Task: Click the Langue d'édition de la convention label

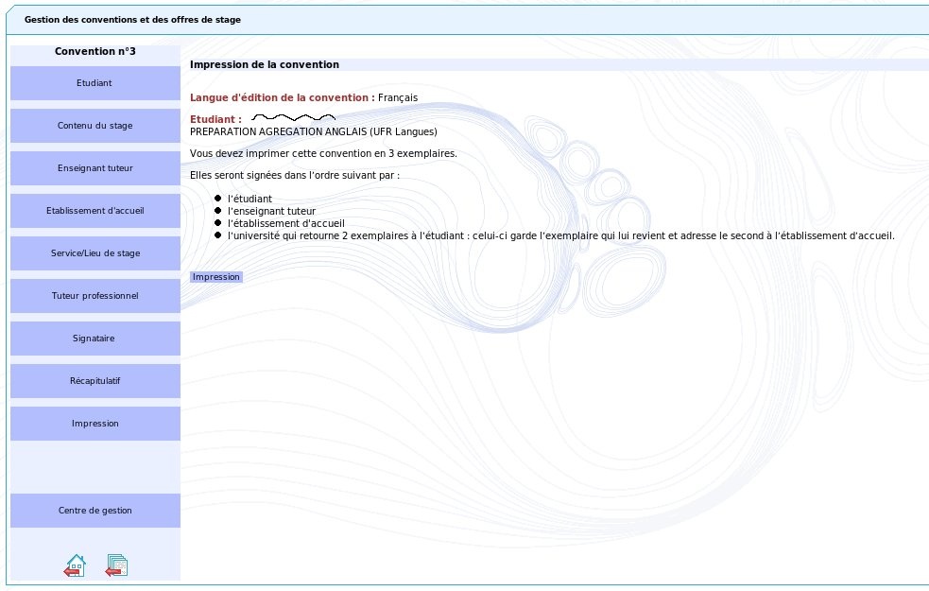Action: tap(282, 97)
